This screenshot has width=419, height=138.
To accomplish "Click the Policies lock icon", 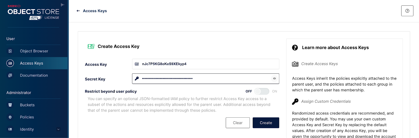I will [x=10, y=117].
